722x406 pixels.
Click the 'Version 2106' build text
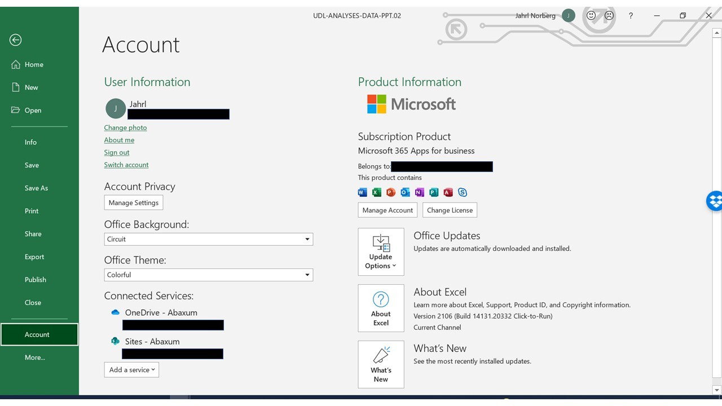pyautogui.click(x=483, y=316)
